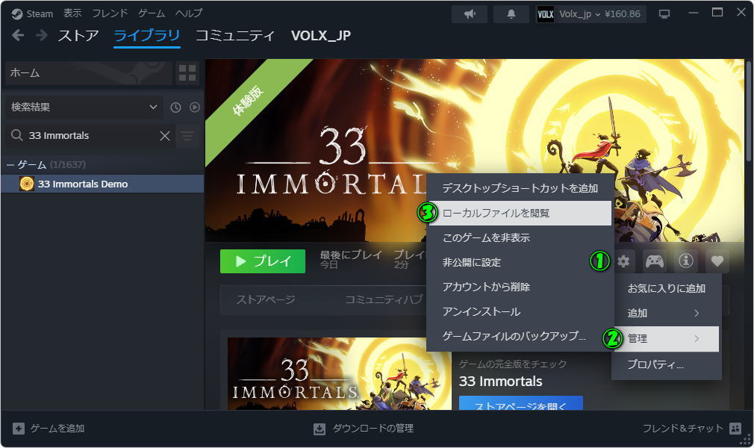Choose お気に入りに追加
The image size is (754, 448).
(x=666, y=288)
